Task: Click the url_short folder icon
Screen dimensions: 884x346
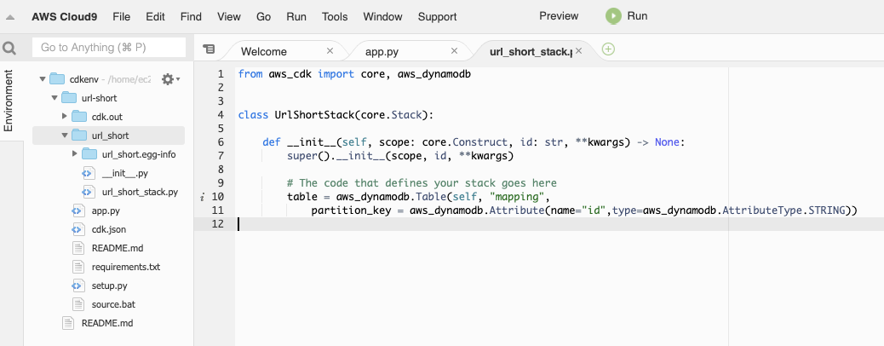Action: pyautogui.click(x=79, y=136)
